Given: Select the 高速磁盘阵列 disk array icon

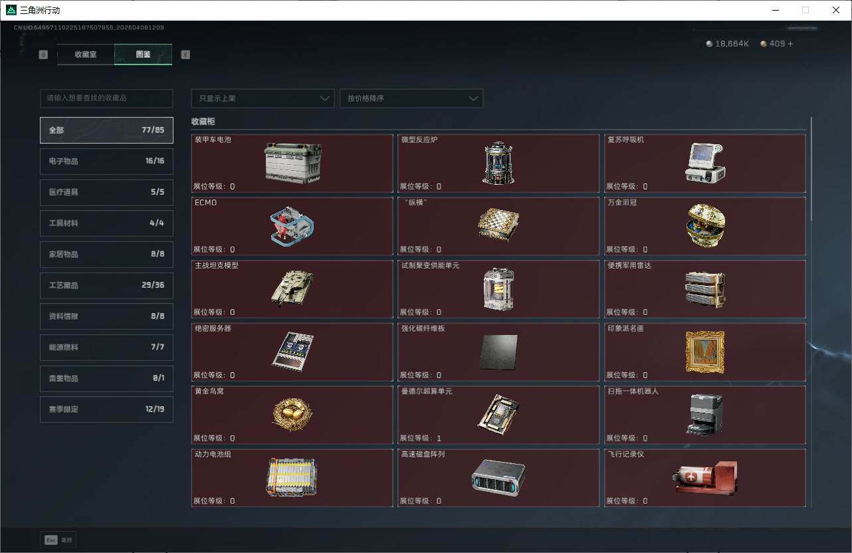Looking at the screenshot, I should click(498, 477).
